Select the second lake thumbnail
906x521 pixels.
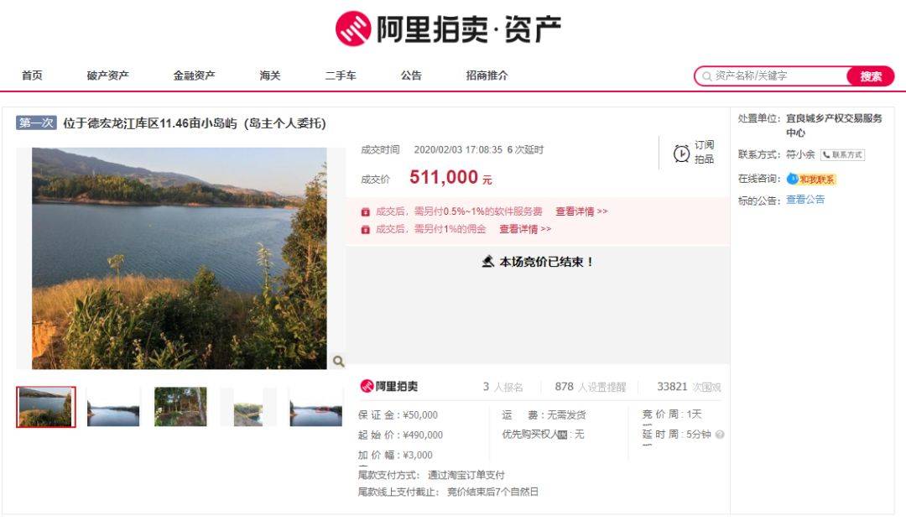pyautogui.click(x=113, y=407)
